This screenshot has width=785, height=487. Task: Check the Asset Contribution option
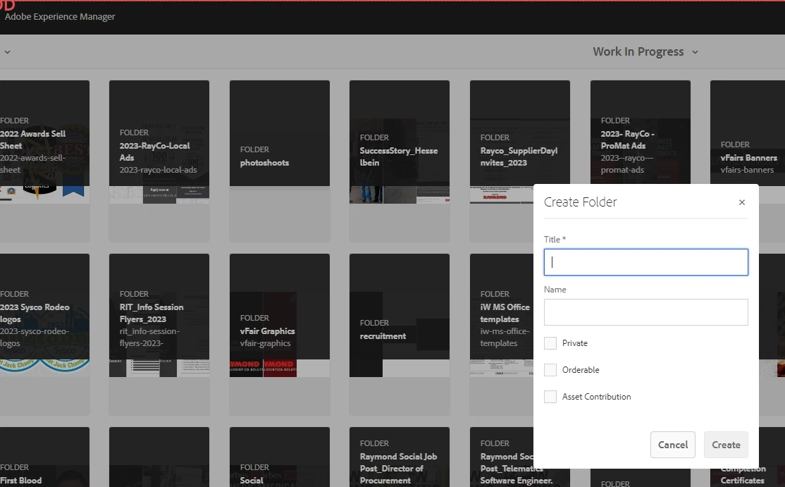point(550,397)
